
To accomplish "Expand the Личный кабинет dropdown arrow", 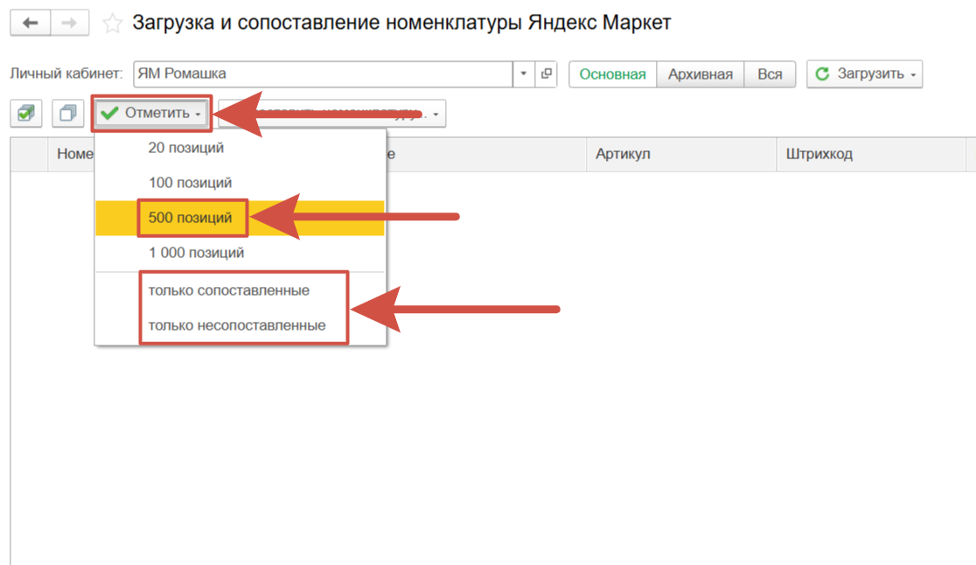I will pos(524,74).
